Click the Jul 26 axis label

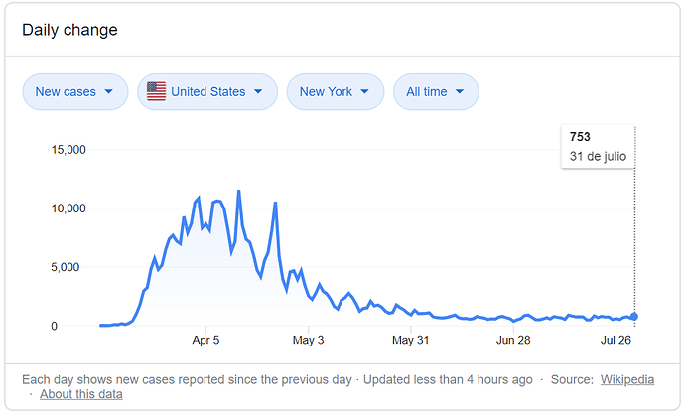tap(616, 340)
